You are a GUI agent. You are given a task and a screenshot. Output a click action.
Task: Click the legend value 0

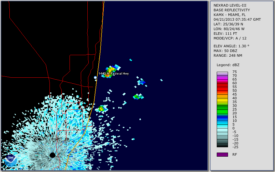coord(233,128)
